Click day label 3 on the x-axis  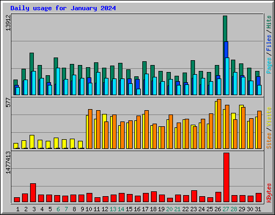click(x=34, y=209)
